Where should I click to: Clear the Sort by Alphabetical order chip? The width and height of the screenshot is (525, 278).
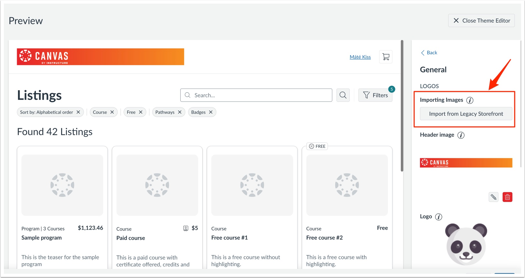78,112
